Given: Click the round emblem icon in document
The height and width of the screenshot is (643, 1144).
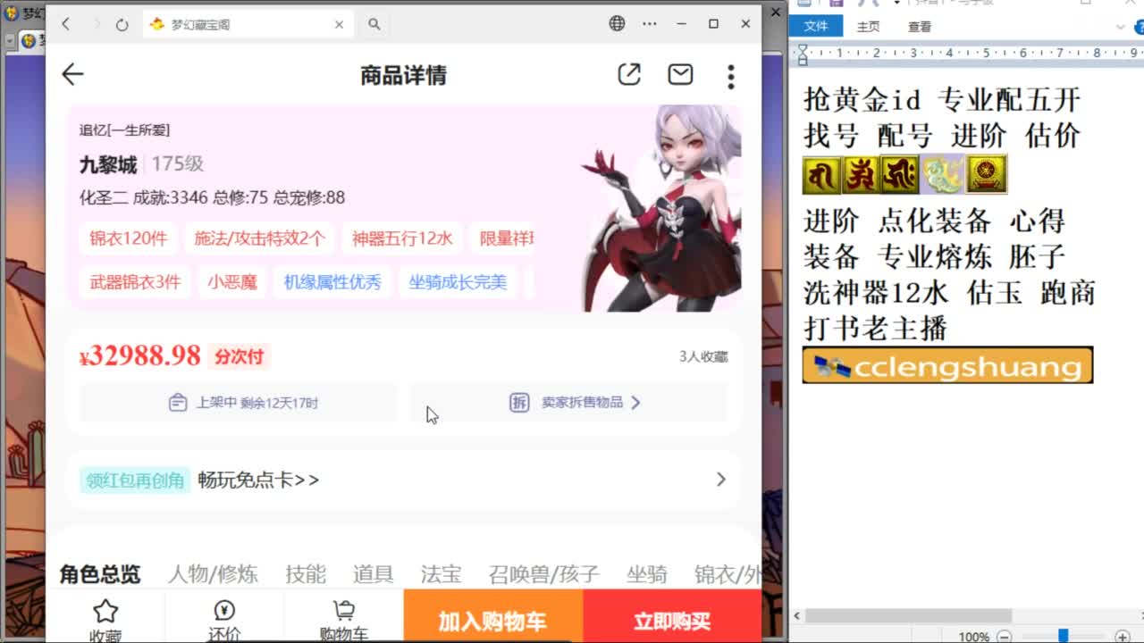Looking at the screenshot, I should pos(987,174).
